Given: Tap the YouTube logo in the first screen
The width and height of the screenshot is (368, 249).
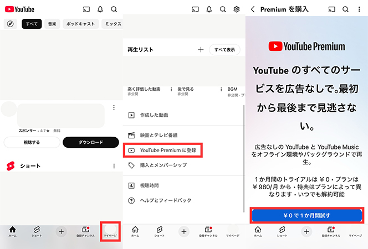Looking at the screenshot, I should (19, 9).
